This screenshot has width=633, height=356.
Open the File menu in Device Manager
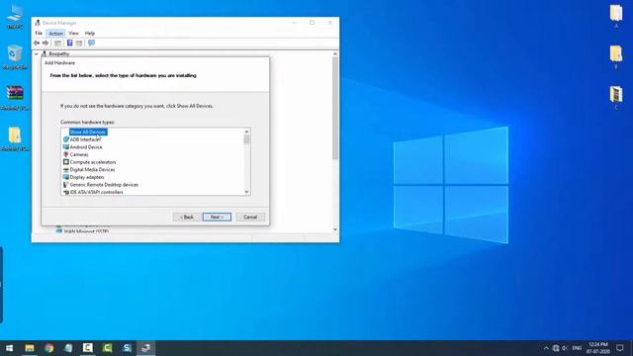coord(39,33)
